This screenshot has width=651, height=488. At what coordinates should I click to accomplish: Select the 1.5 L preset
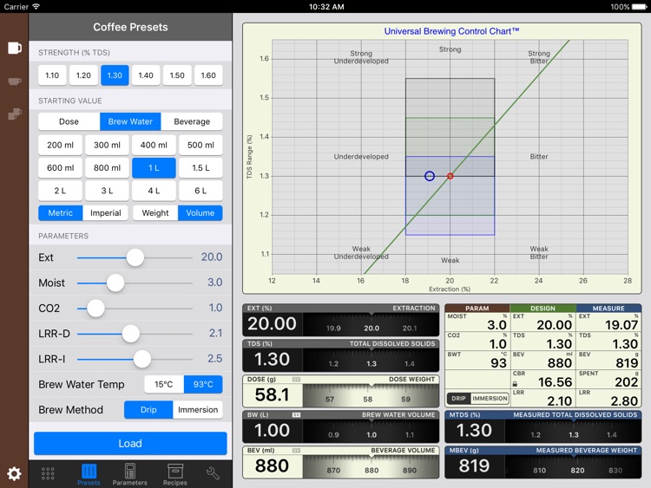click(201, 168)
